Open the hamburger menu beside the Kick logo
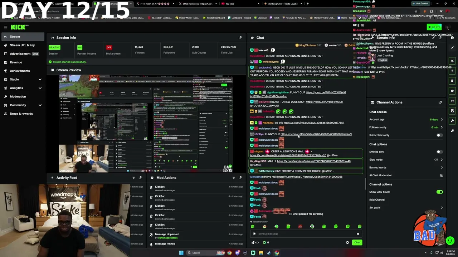The width and height of the screenshot is (458, 257). [x=6, y=27]
